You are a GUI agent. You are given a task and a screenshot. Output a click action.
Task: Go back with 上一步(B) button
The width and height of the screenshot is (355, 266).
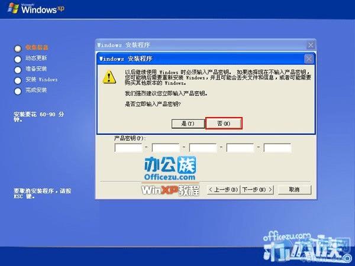223,190
